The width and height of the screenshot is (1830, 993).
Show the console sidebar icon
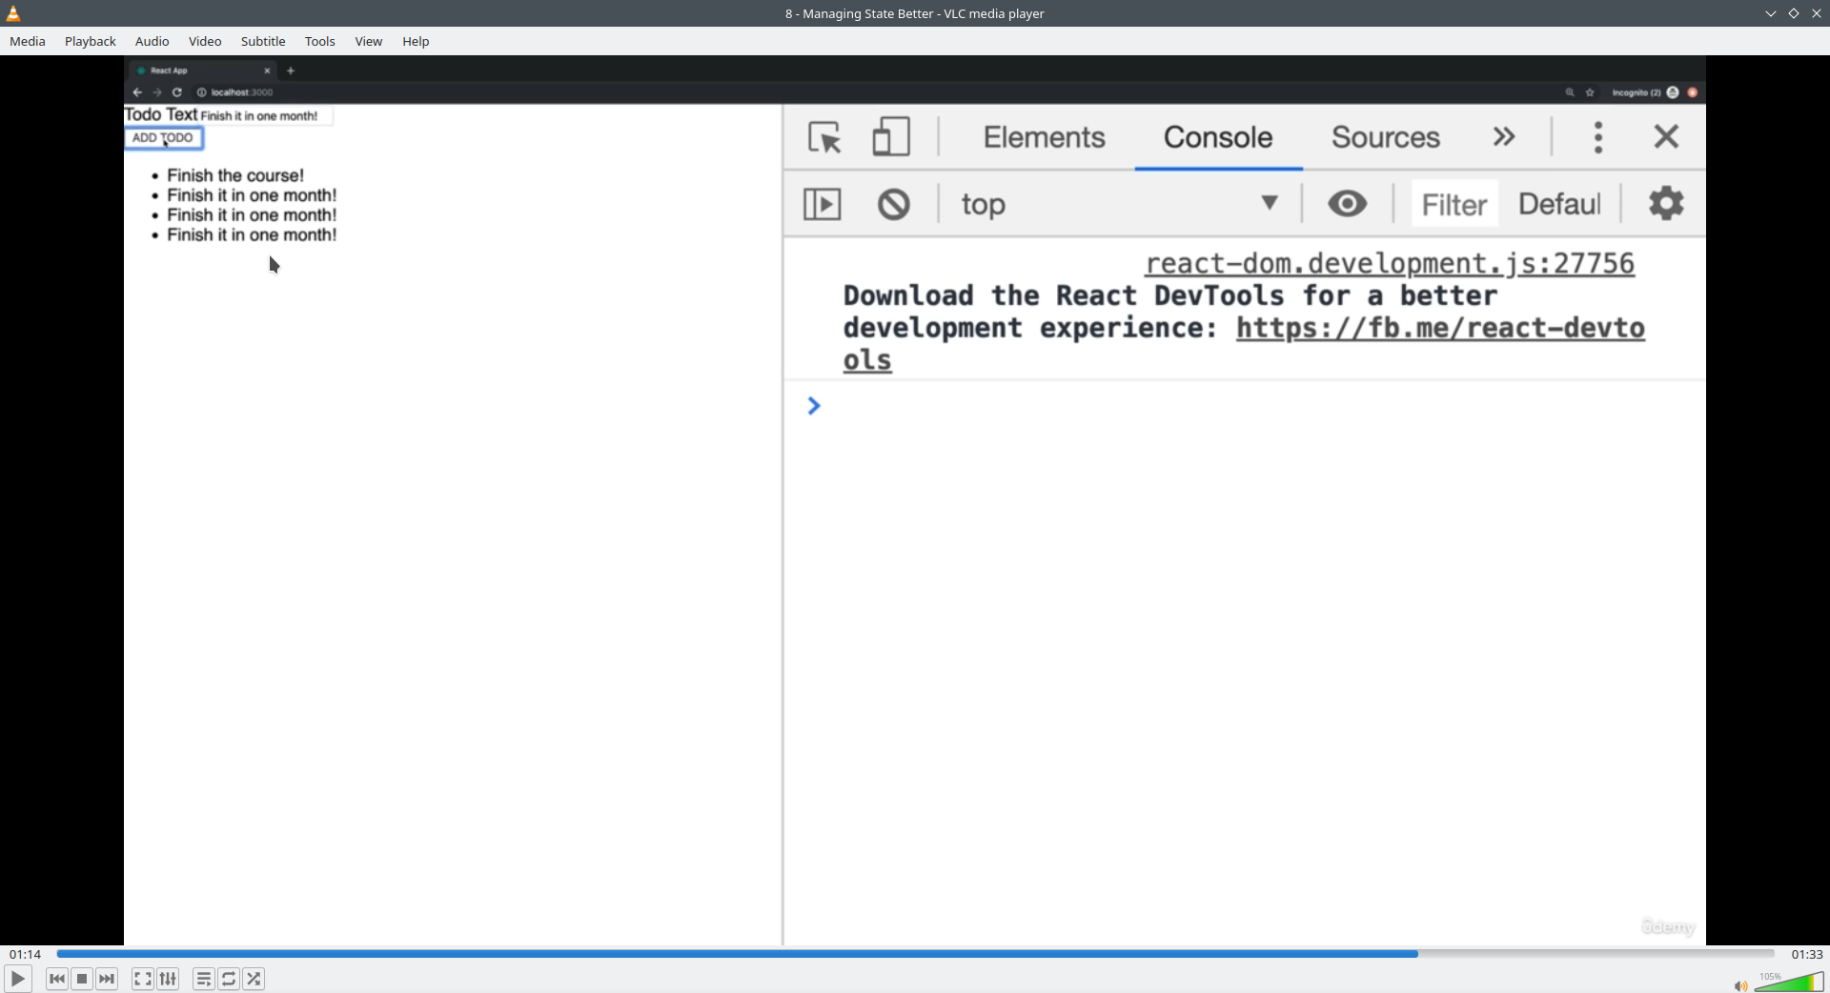click(x=823, y=204)
